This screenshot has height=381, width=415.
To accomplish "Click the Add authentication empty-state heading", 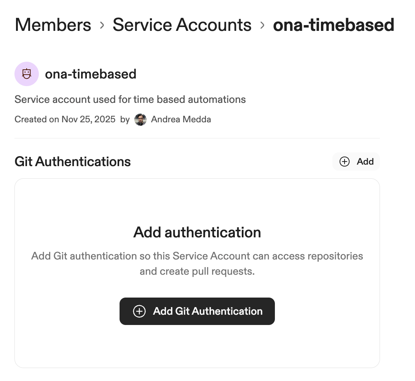I will click(x=197, y=232).
